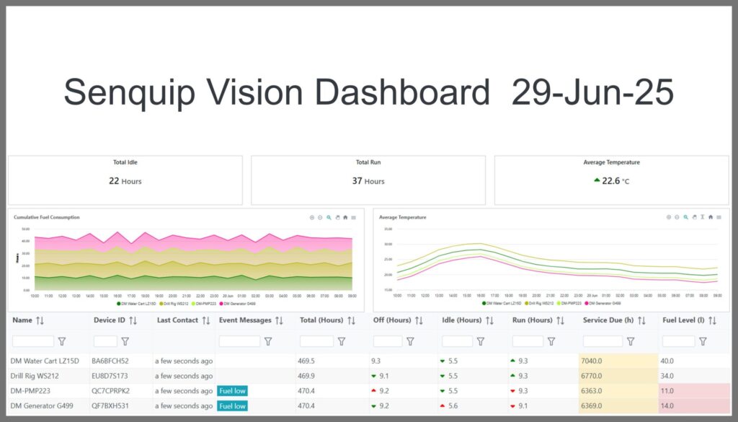Open filter options for Name column
The width and height of the screenshot is (738, 422).
tap(62, 341)
